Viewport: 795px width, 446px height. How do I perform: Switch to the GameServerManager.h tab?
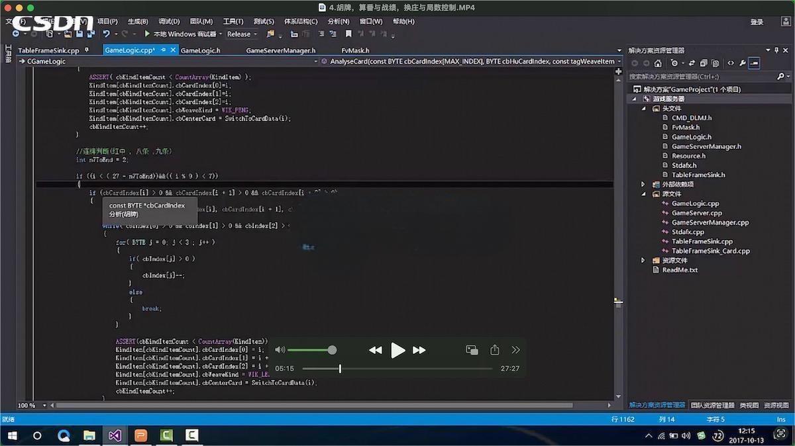(x=281, y=50)
